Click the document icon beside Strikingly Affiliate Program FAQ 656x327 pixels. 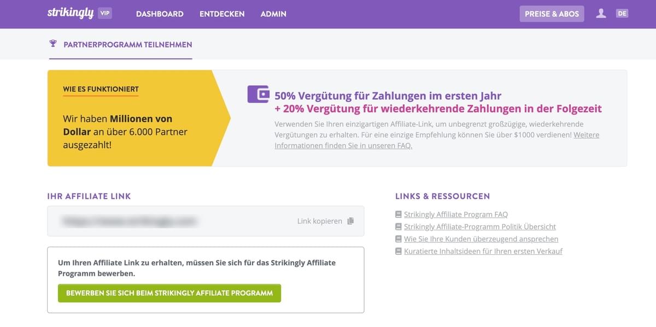398,214
